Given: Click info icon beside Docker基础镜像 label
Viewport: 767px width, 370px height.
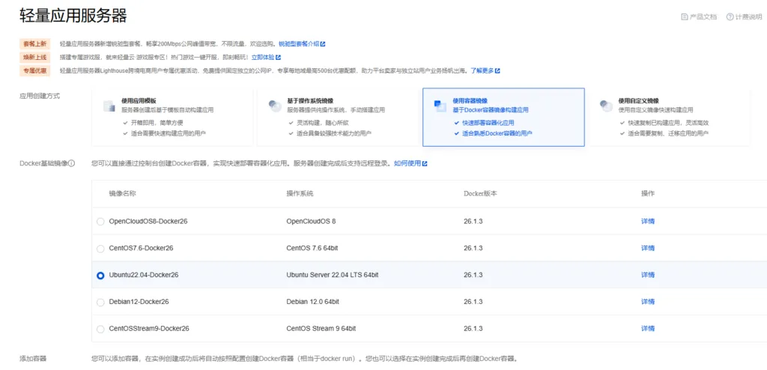Looking at the screenshot, I should tap(72, 163).
